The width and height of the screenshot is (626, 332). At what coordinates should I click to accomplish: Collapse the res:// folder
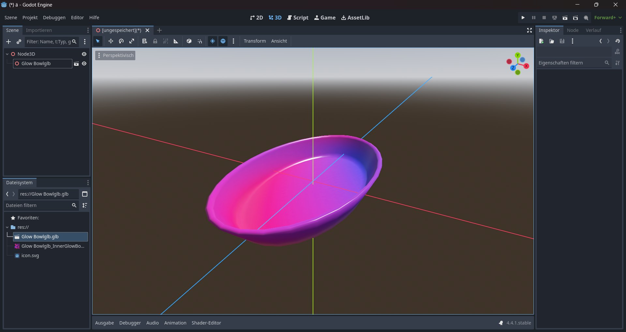(7, 227)
